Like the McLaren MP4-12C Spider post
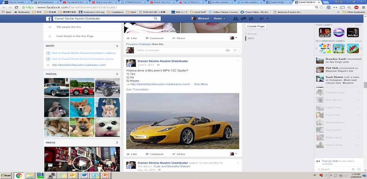 tap(132, 154)
